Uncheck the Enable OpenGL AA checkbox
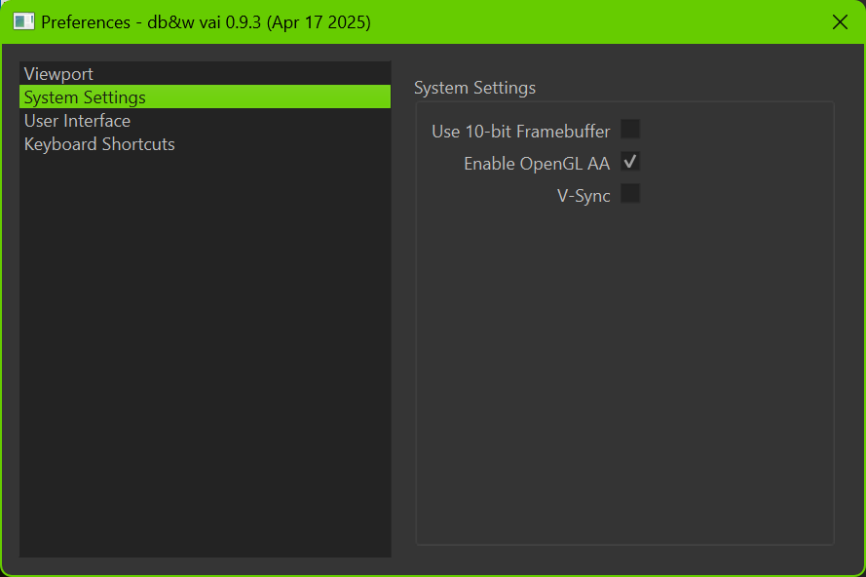Screen dimensions: 866x577 click(x=630, y=162)
